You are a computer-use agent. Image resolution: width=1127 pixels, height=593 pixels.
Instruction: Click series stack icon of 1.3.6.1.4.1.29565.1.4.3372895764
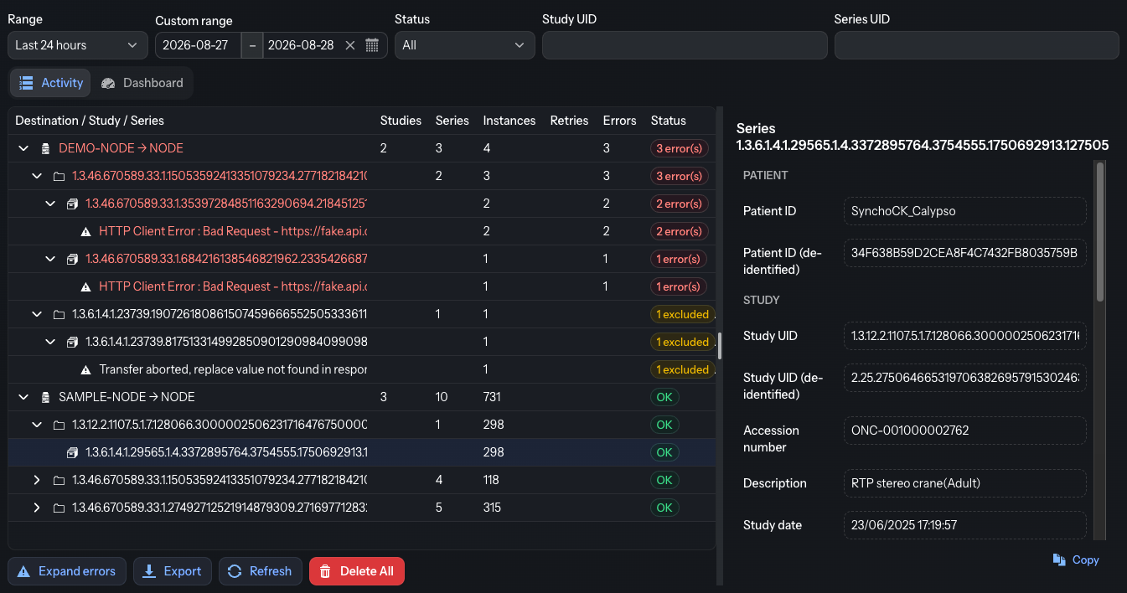click(72, 452)
